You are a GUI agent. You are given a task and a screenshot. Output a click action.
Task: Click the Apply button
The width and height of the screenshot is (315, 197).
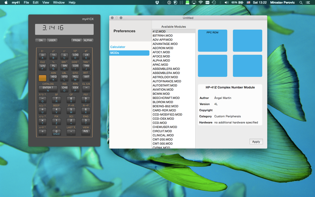tap(256, 141)
